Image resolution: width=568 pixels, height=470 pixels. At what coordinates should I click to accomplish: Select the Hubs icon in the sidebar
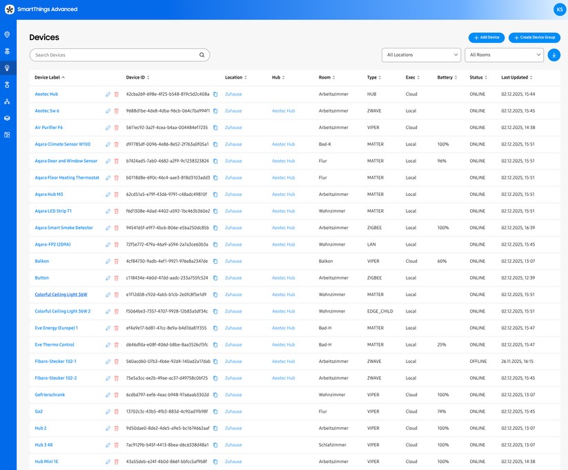point(8,50)
